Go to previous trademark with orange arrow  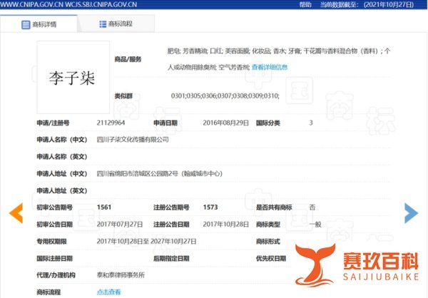tap(16, 213)
